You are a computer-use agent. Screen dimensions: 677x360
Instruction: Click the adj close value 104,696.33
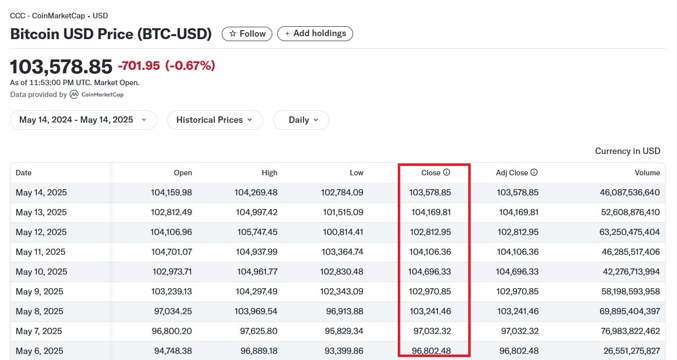517,272
